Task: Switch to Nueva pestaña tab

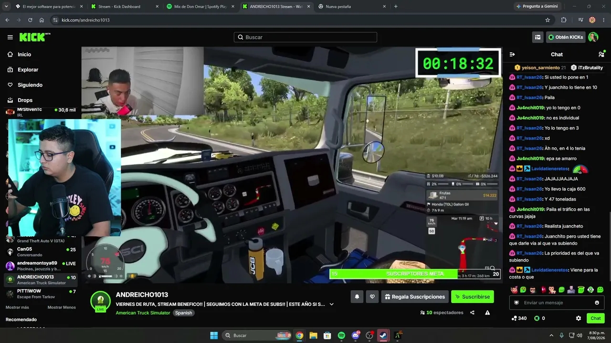Action: coord(352,7)
